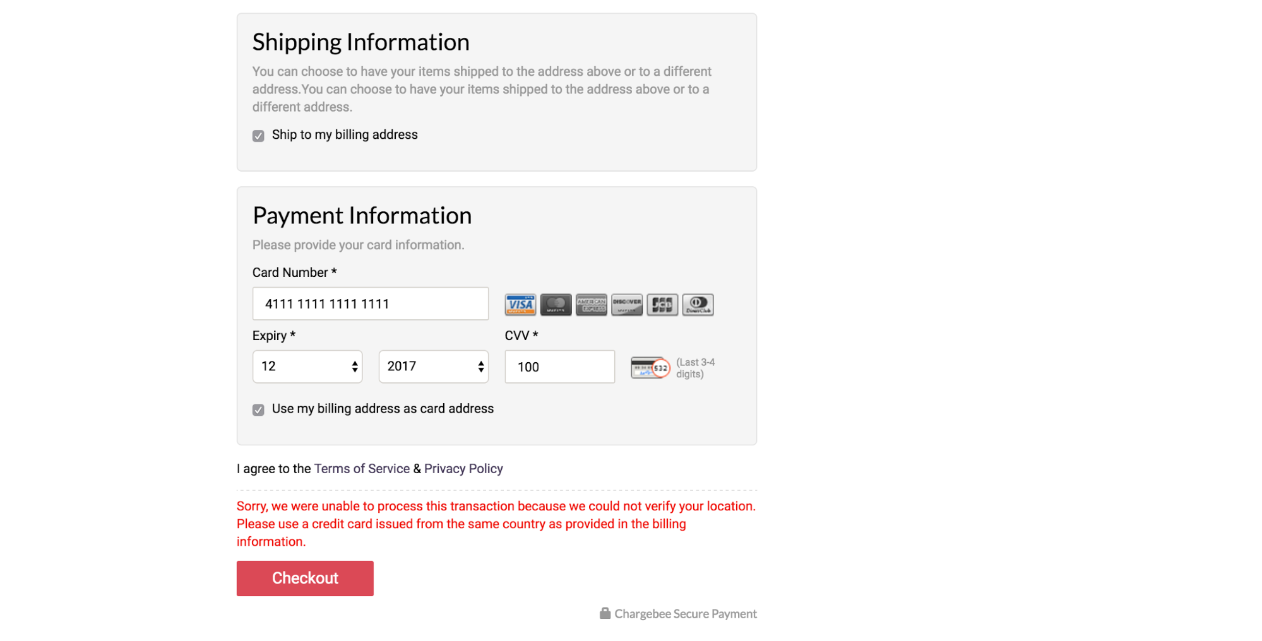Click the Visa card icon
The width and height of the screenshot is (1262, 641).
point(520,305)
